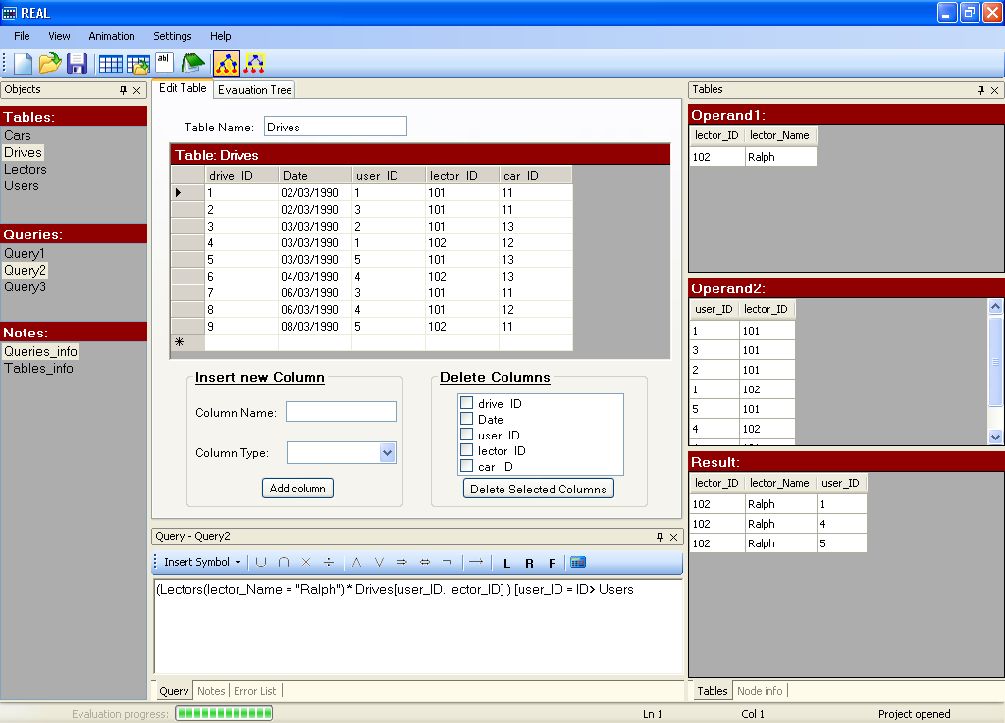Click the blue table icon in query toolbar
Screen dimensions: 1005x723
click(x=578, y=562)
